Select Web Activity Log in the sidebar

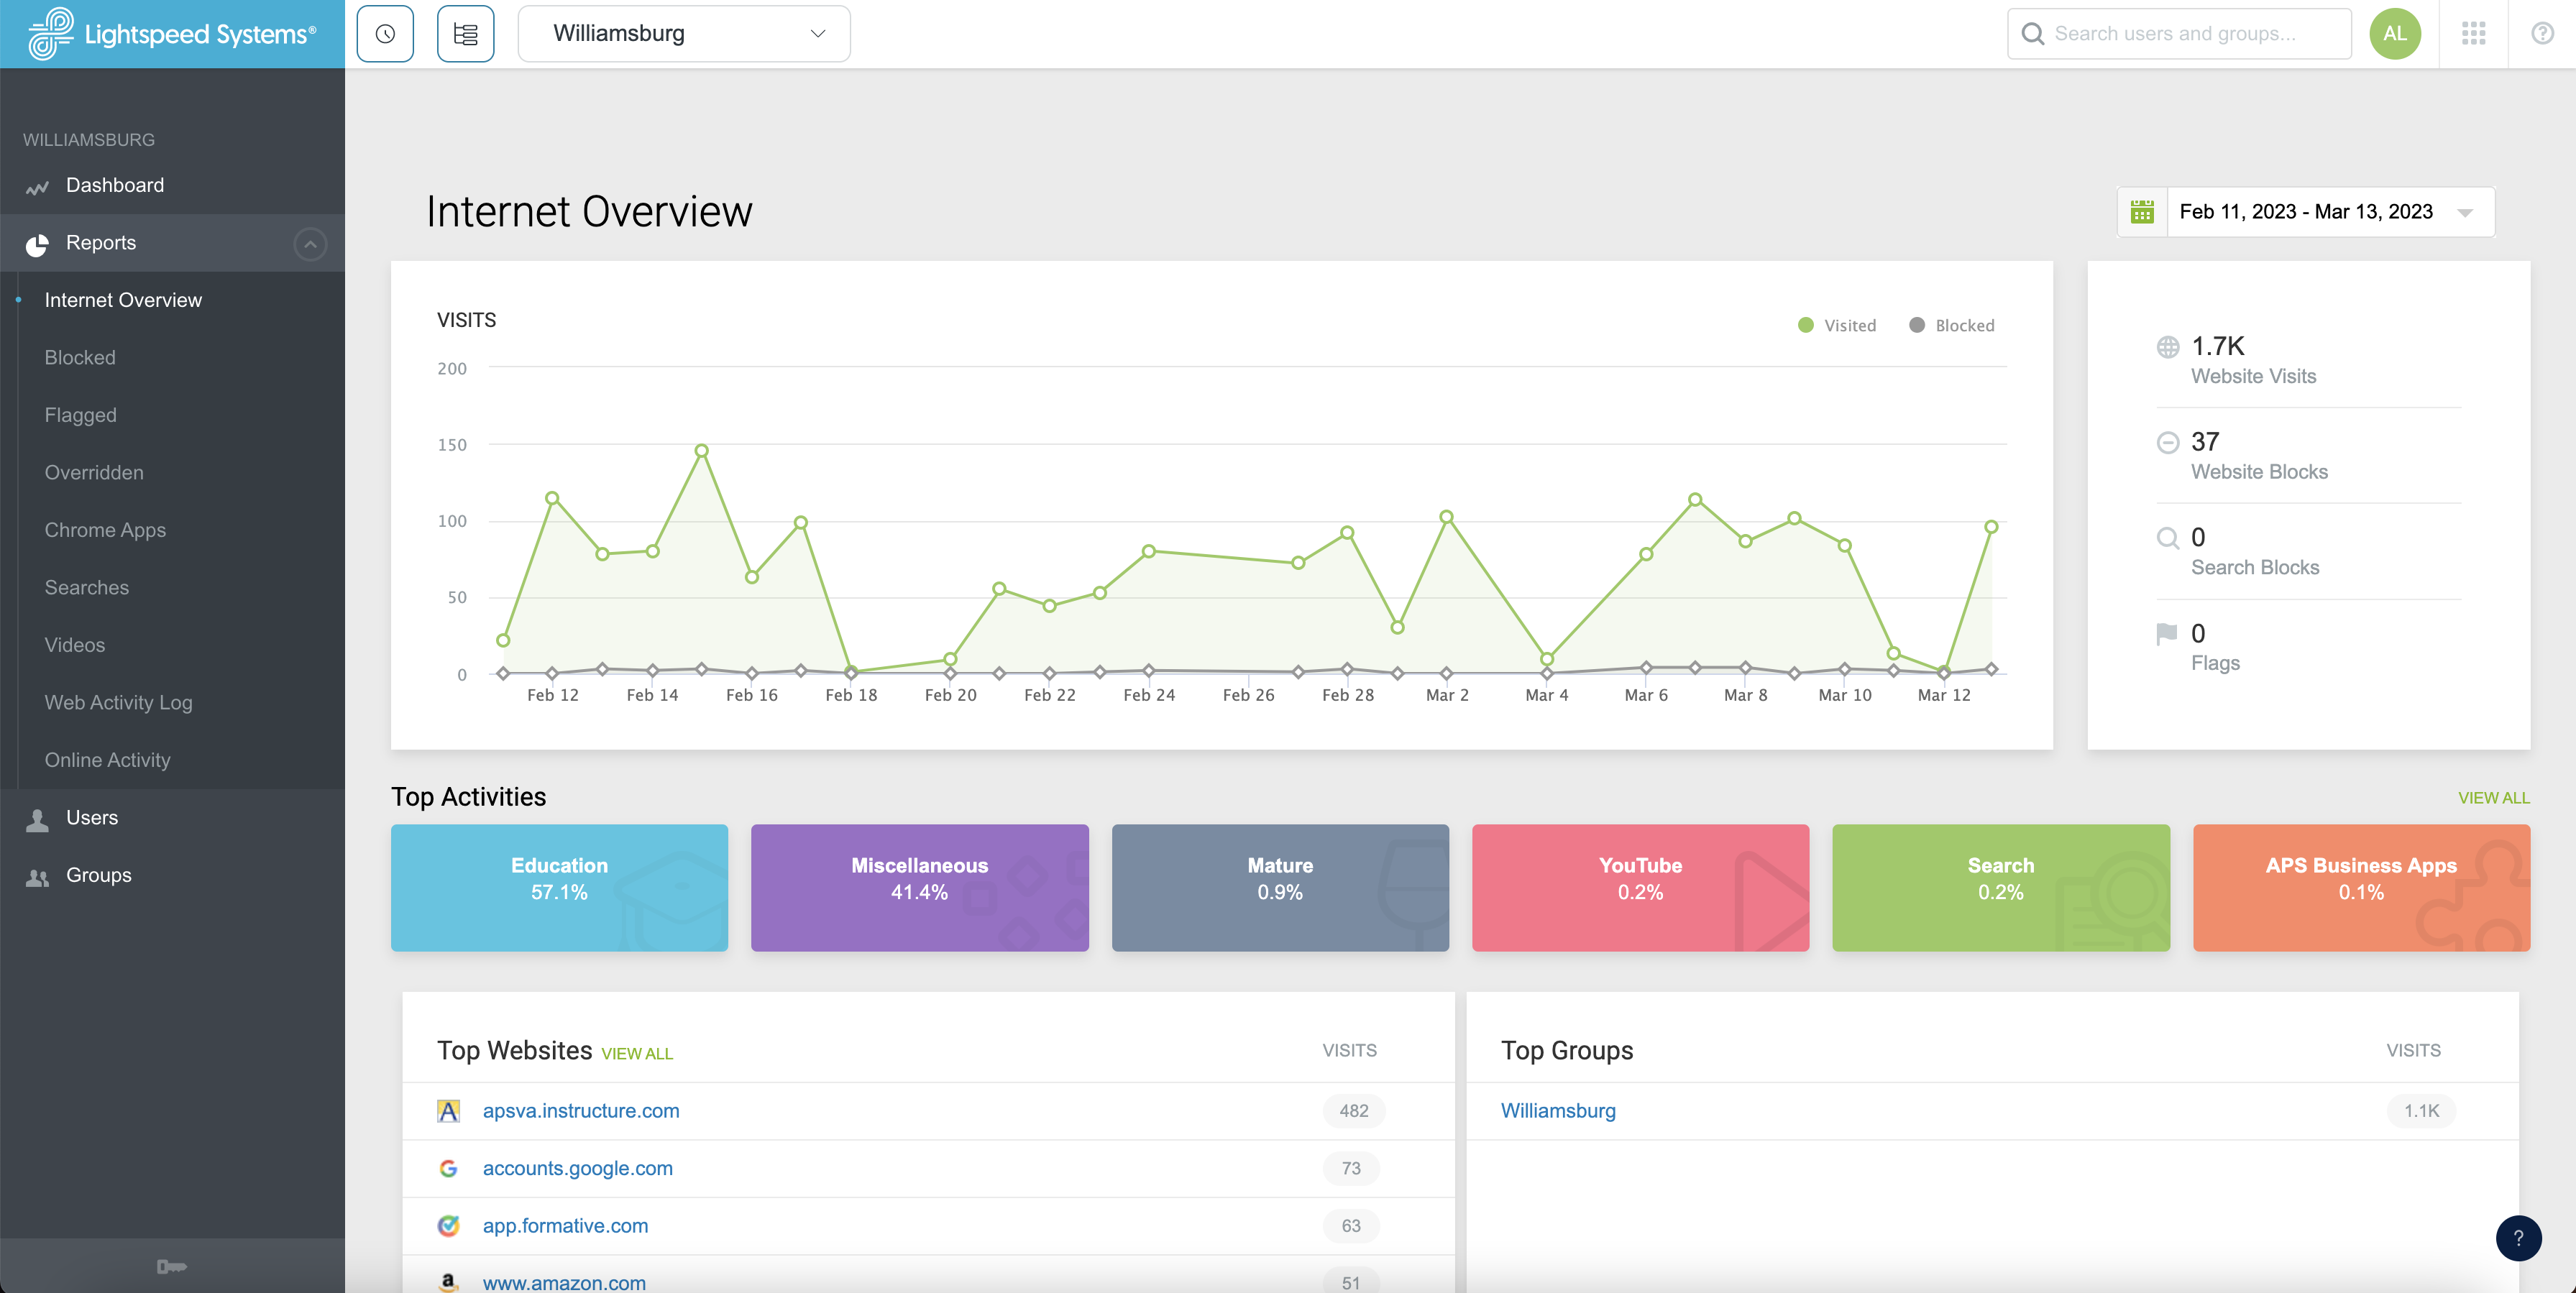[x=118, y=702]
